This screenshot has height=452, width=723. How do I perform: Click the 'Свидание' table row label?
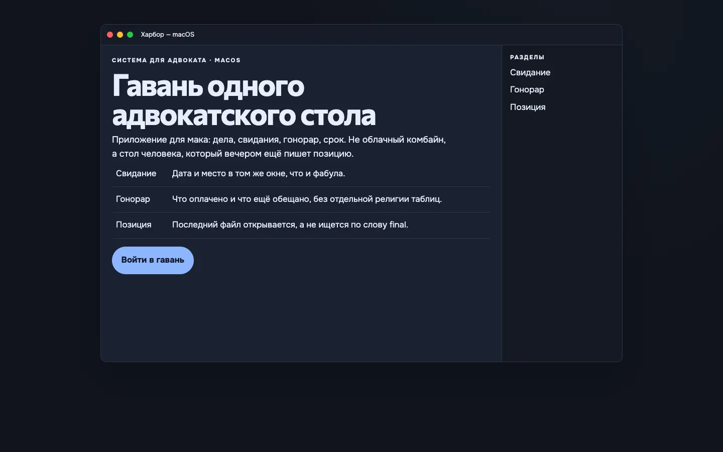click(136, 173)
